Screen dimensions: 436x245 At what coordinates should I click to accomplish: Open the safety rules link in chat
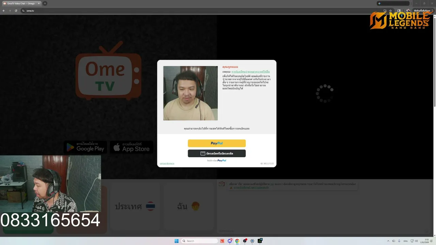[x=251, y=187]
